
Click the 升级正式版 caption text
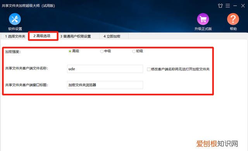[x=203, y=29]
